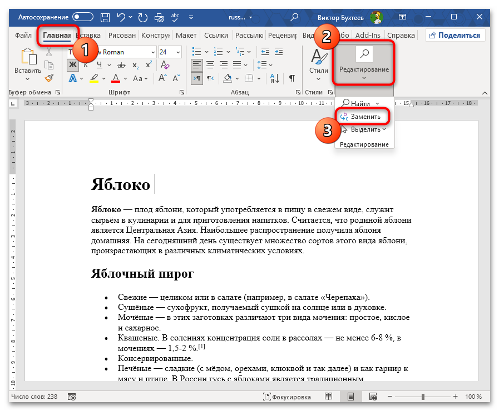Click the Поделиться share button
499x411 pixels.
pyautogui.click(x=455, y=35)
